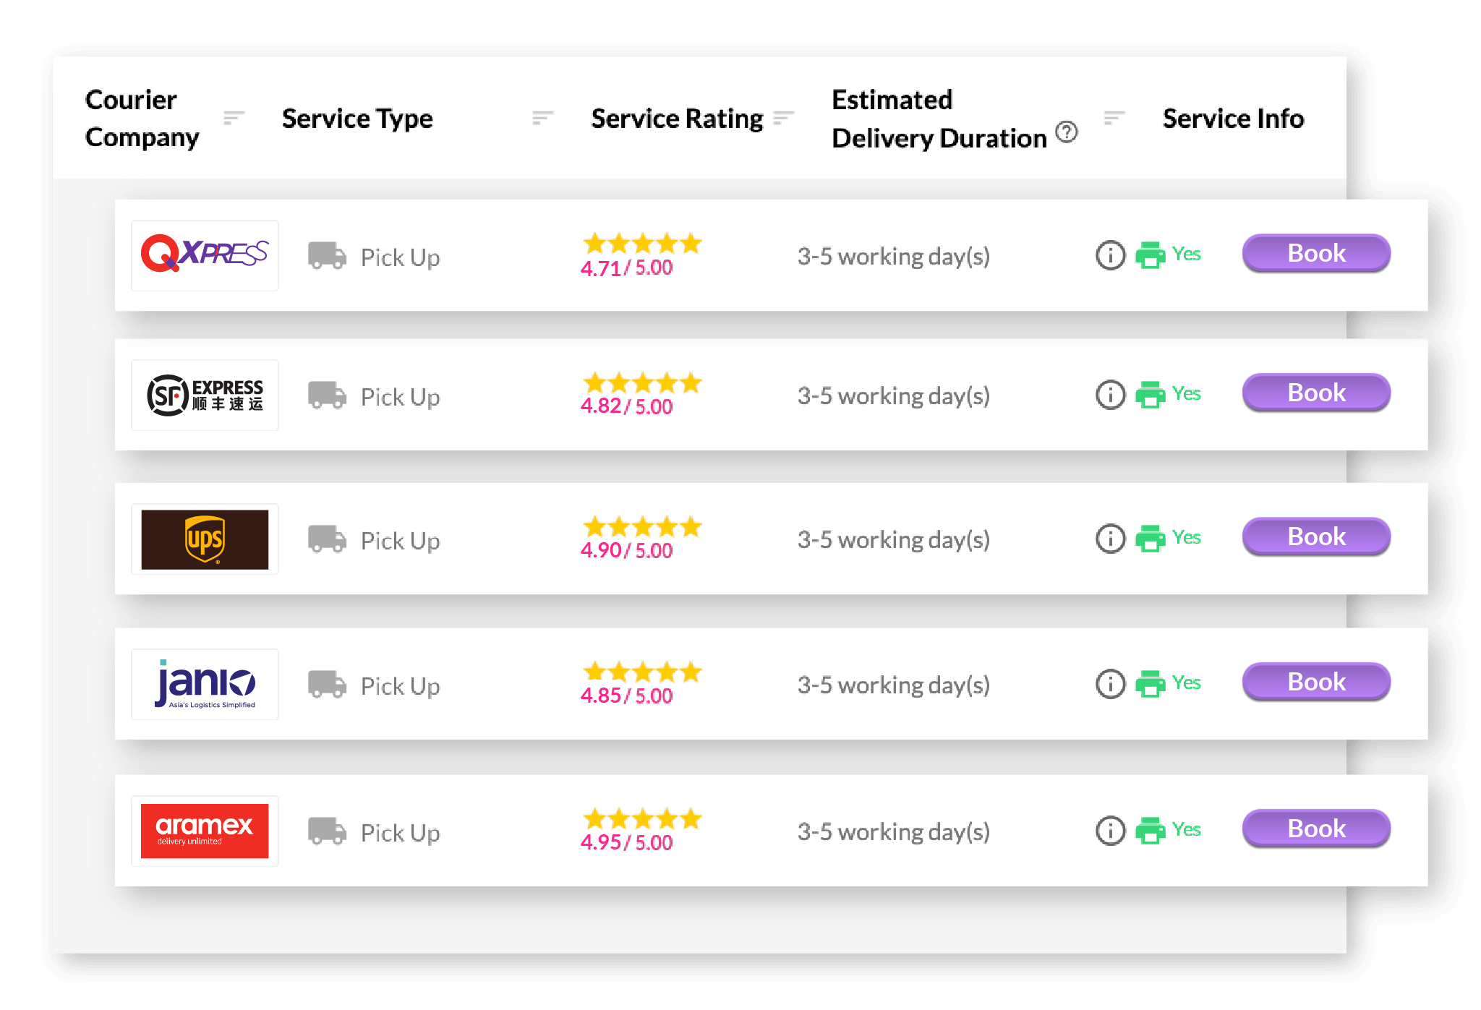This screenshot has width=1481, height=1010.
Task: Click the truck icon in the Qxpress row
Action: pos(327,256)
